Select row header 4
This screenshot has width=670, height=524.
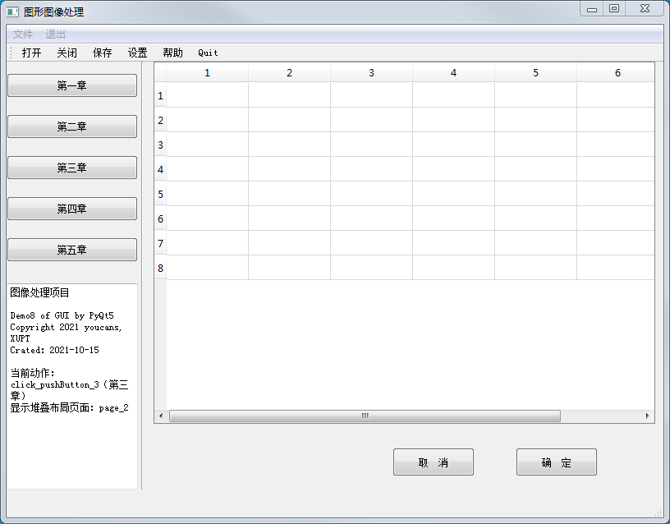tap(161, 169)
